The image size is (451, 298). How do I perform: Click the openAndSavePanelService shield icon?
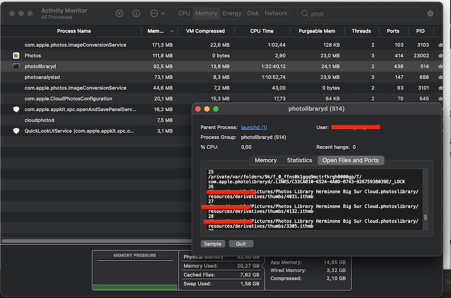coord(16,110)
